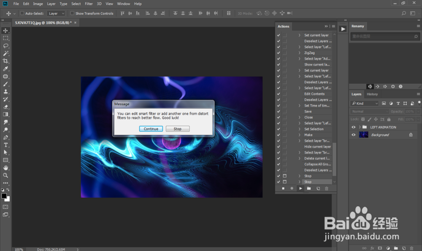422x251 pixels.
Task: Close the SJOVA7T1Q.jpg document tab
Action: pos(76,23)
